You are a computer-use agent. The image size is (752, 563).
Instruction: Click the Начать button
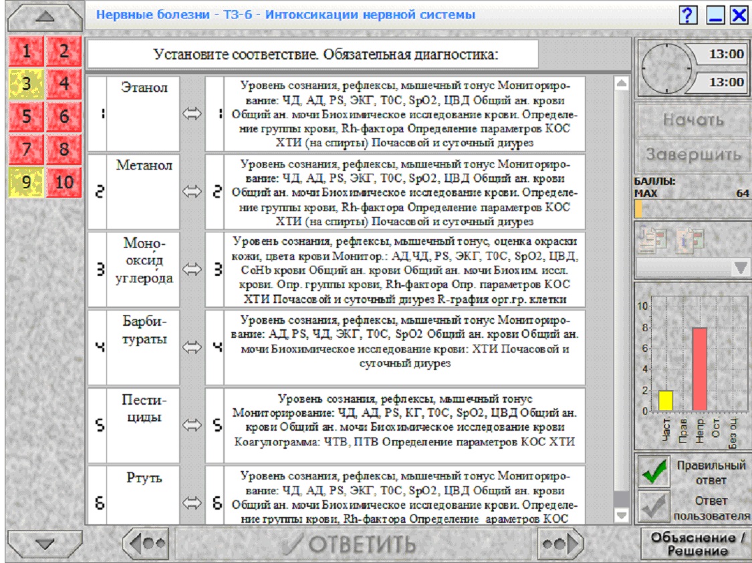(x=693, y=120)
